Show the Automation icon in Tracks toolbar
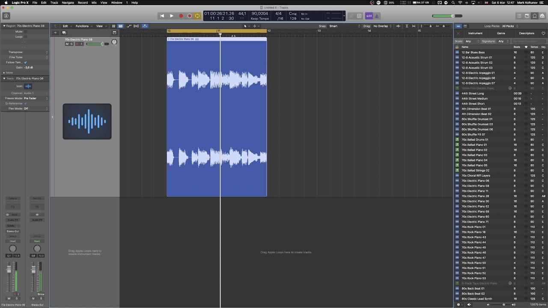This screenshot has width=548, height=308. click(x=129, y=26)
